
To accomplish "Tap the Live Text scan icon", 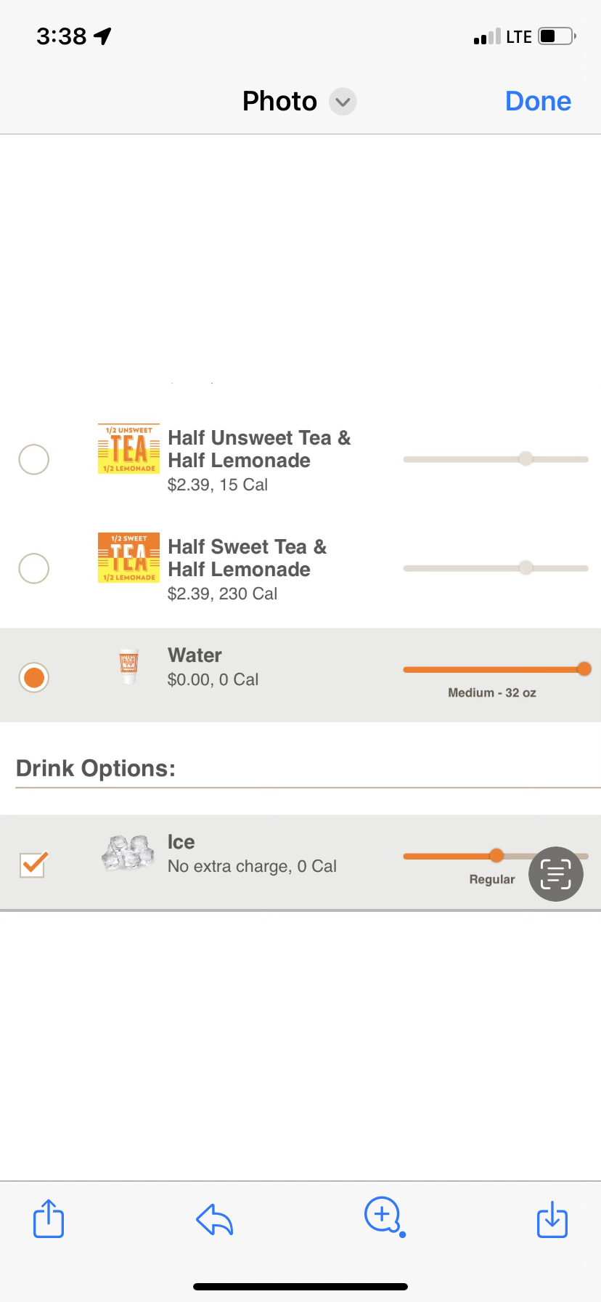I will 556,874.
